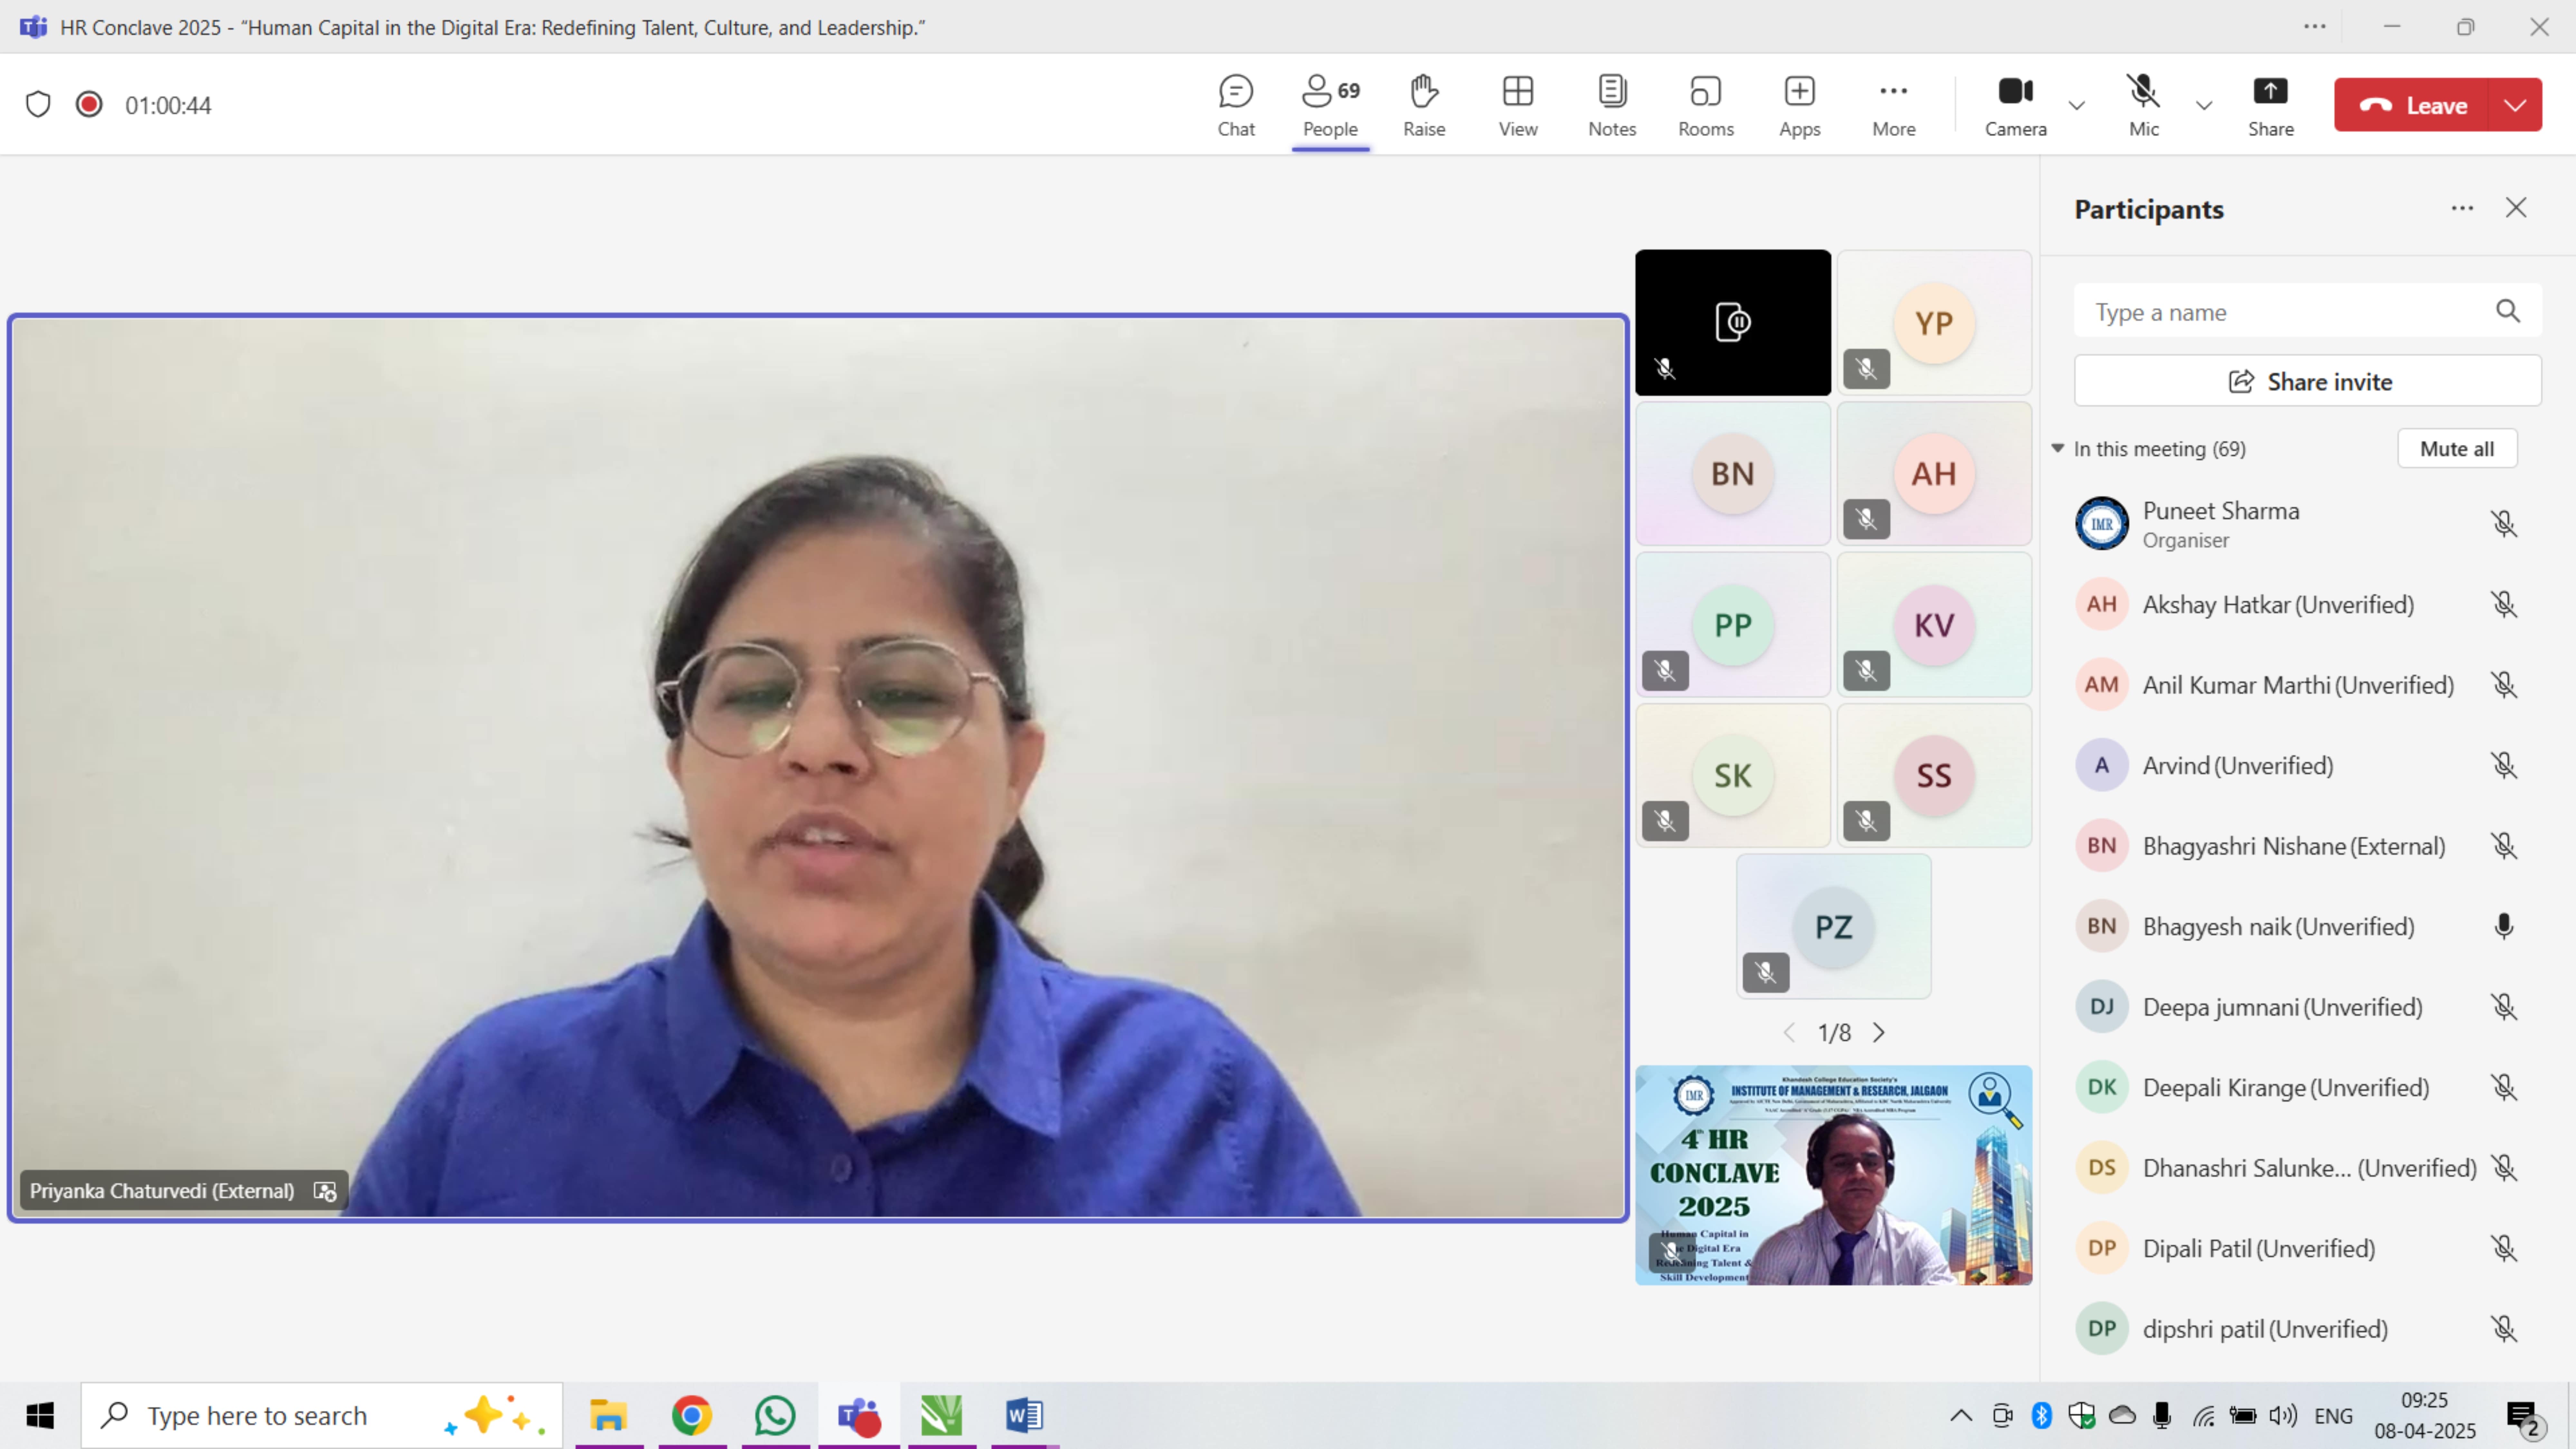Open the volume control in system tray
The height and width of the screenshot is (1449, 2576).
[2283, 1416]
